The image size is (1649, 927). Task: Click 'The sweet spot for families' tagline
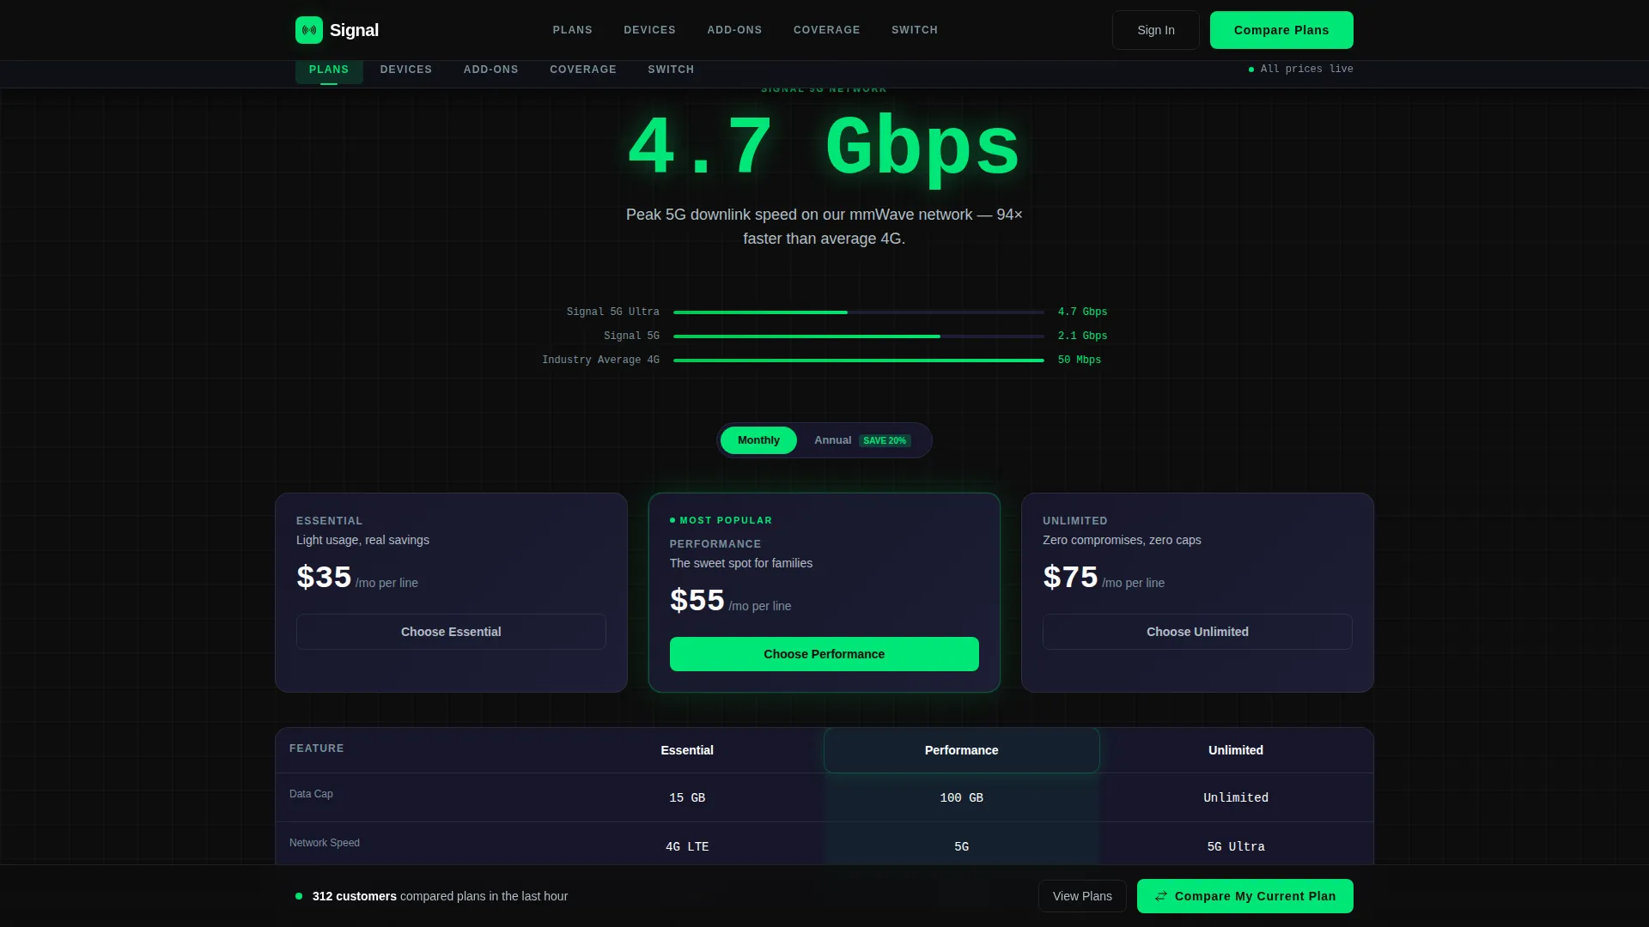[741, 563]
